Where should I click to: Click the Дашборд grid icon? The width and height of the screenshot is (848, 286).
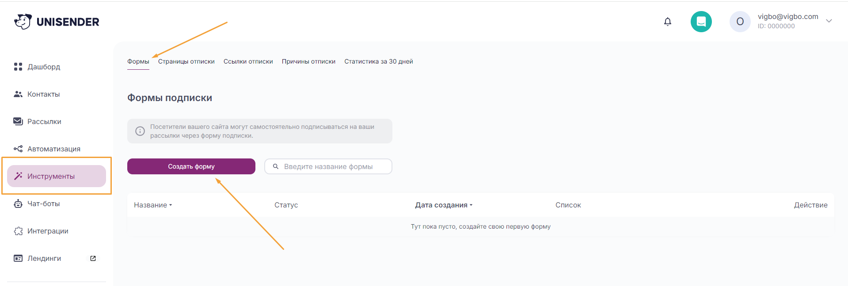pyautogui.click(x=18, y=67)
